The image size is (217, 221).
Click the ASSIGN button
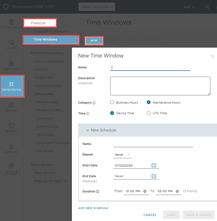click(x=134, y=41)
